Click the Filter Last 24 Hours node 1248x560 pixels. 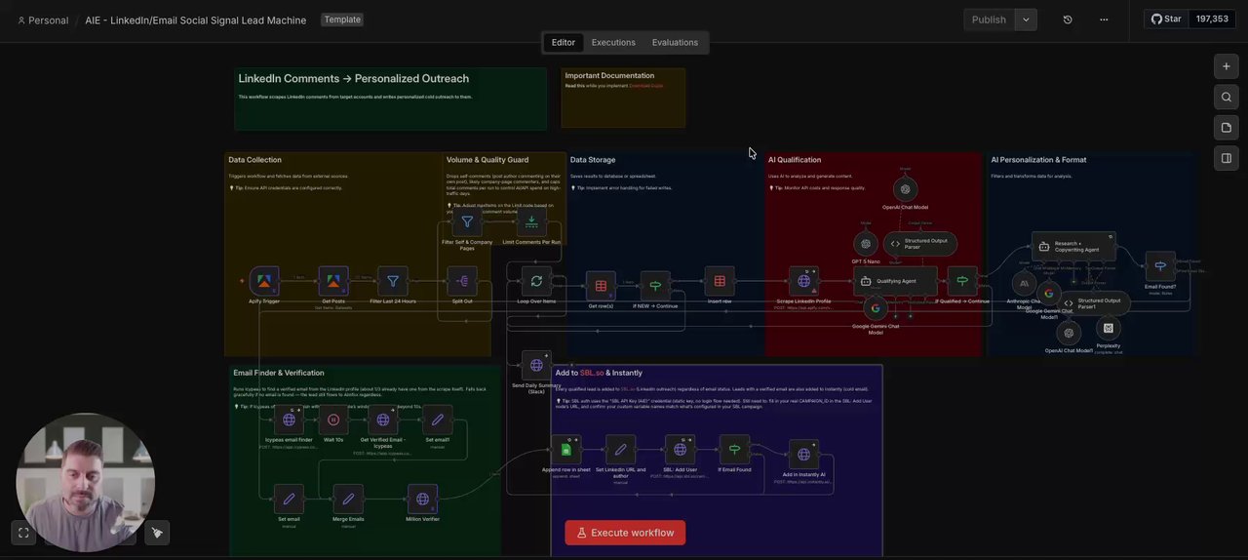point(393,281)
